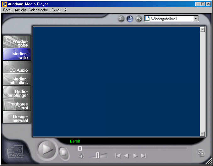Viewport: 213px width, 166px height.
Task: Click the Stop button
Action: pyautogui.click(x=64, y=153)
